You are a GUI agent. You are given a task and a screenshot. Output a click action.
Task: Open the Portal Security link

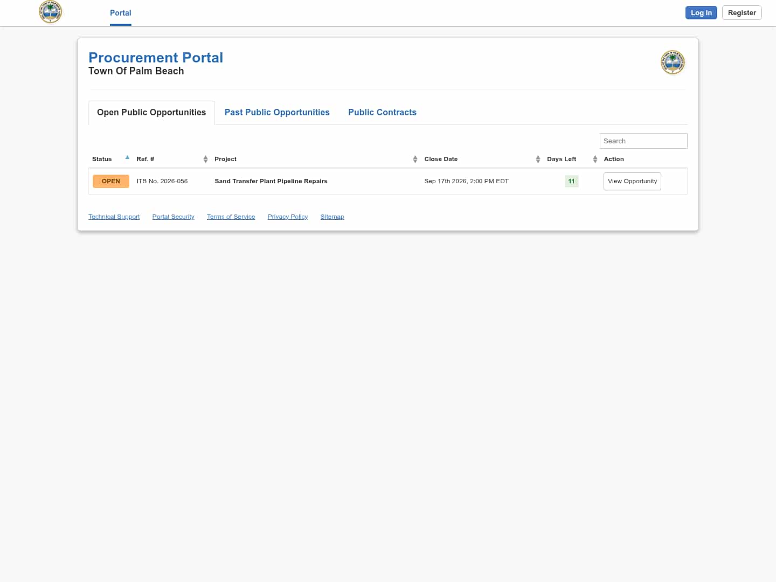[173, 217]
